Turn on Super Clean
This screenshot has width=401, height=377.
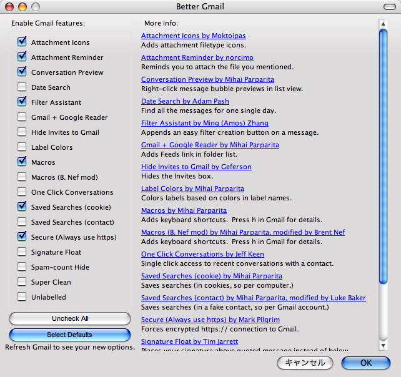coord(22,282)
